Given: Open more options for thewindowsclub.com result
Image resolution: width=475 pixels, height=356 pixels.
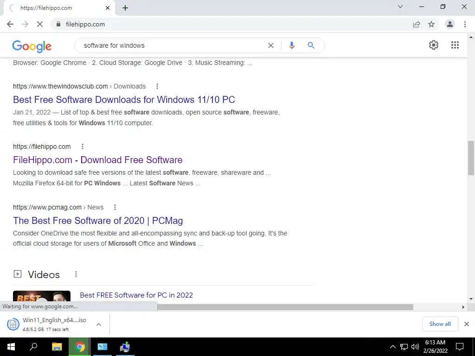Looking at the screenshot, I should tap(157, 86).
